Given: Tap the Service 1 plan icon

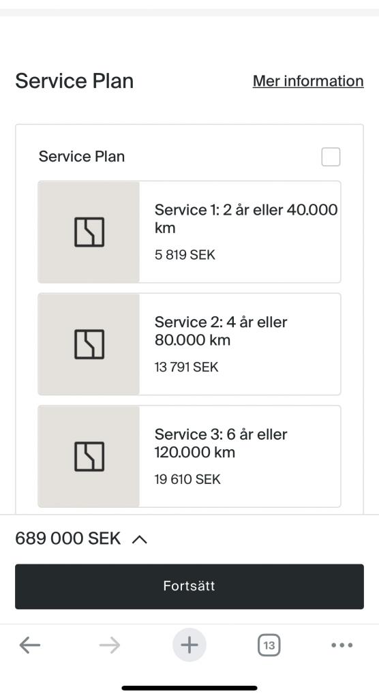Looking at the screenshot, I should (89, 232).
